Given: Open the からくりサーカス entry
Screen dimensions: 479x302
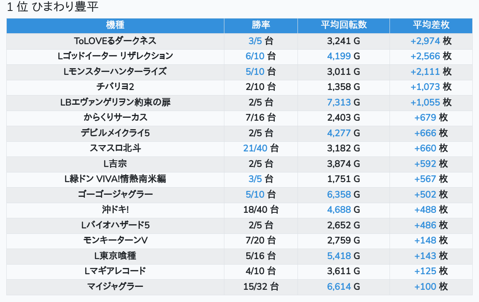Looking at the screenshot, I should 115,117.
